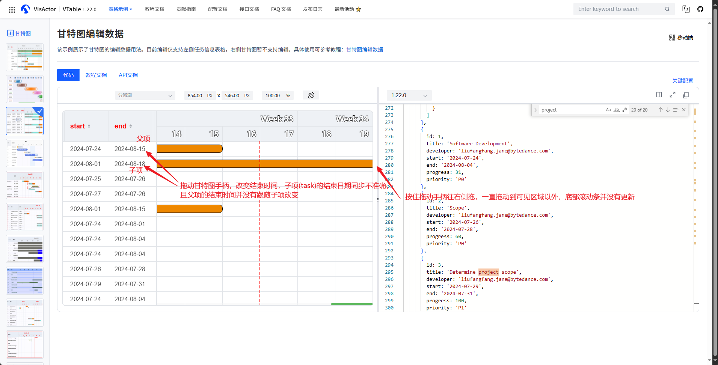Close the find widget
718x365 pixels.
(x=684, y=110)
